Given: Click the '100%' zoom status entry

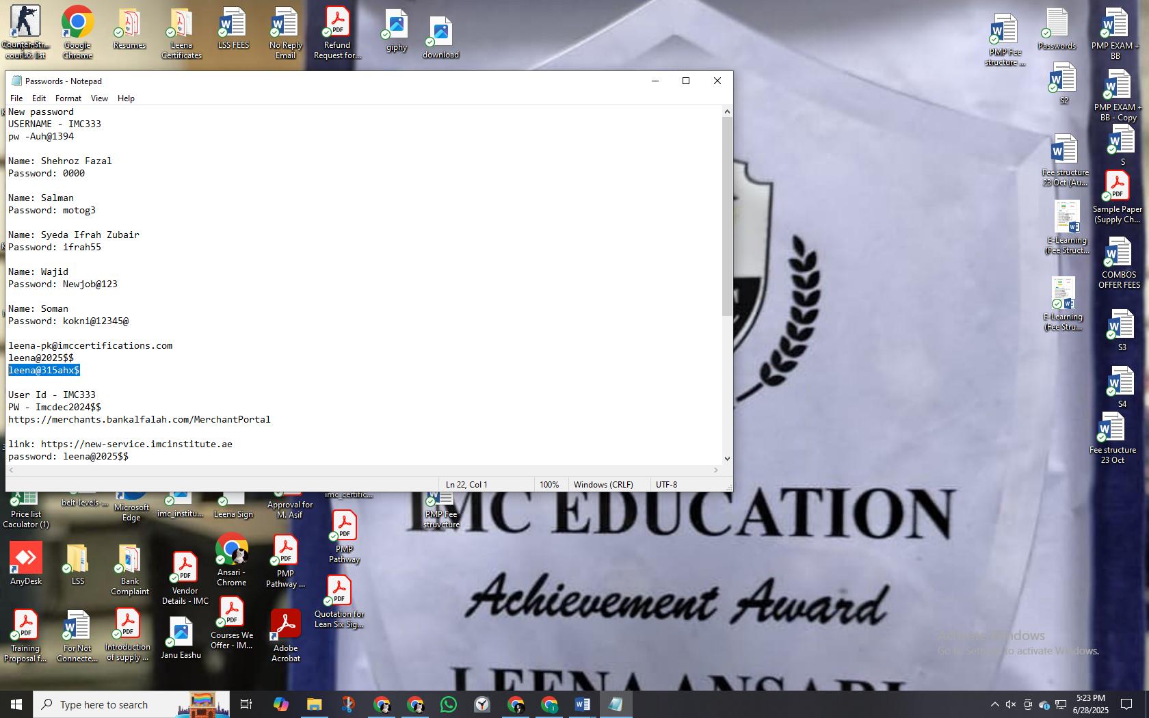Looking at the screenshot, I should click(549, 485).
